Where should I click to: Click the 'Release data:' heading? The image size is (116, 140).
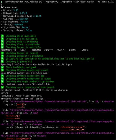(x=9, y=7)
